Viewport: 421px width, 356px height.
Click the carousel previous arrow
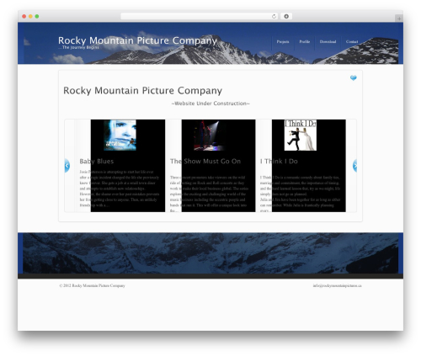67,166
